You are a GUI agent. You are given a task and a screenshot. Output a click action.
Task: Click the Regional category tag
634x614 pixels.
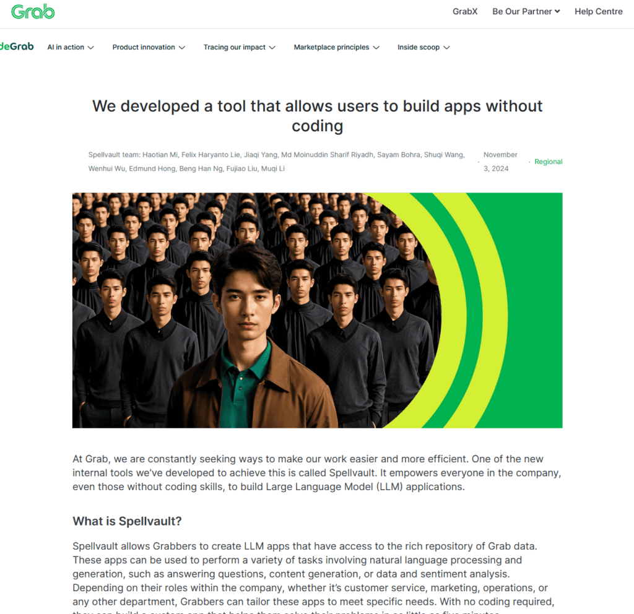(549, 162)
